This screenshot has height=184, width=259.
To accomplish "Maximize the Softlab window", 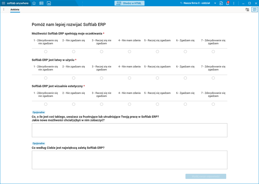I will pos(250,3).
